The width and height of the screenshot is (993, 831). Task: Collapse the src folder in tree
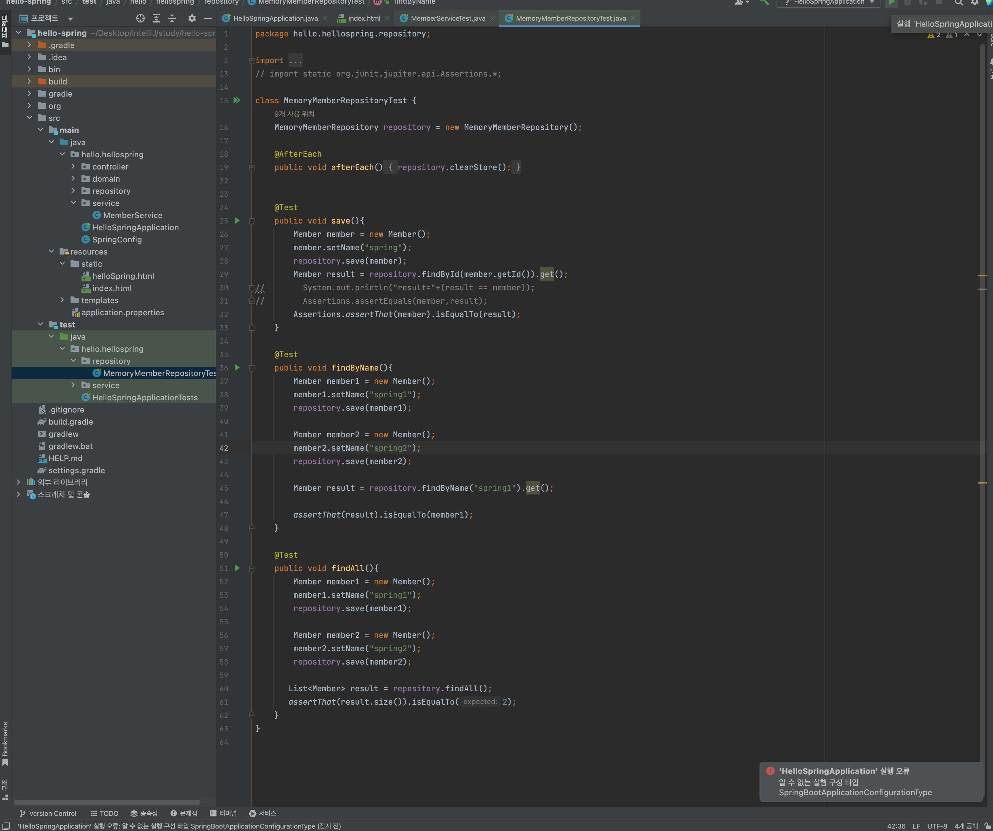tap(29, 118)
